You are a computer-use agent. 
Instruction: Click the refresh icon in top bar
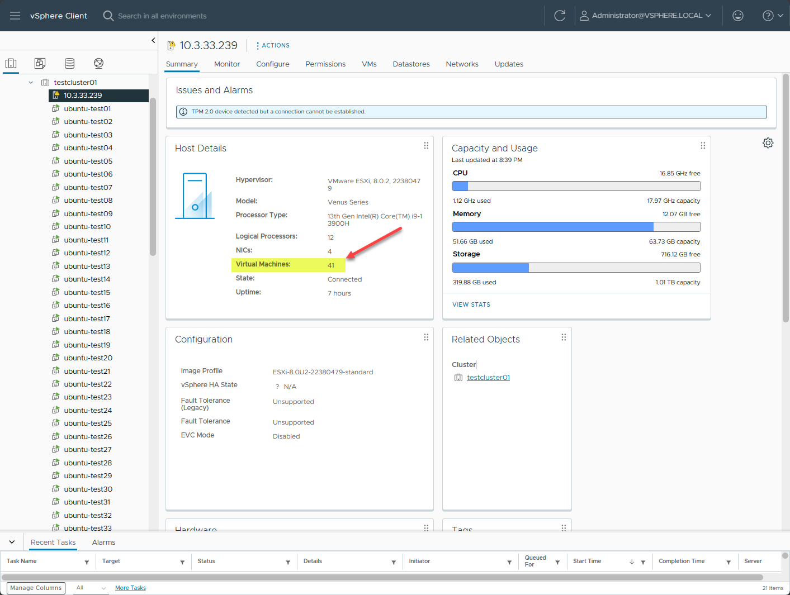click(559, 16)
